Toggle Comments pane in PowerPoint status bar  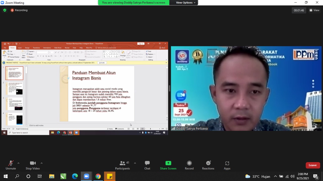point(120,129)
